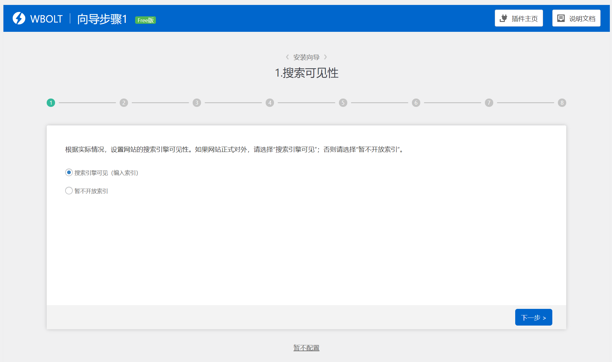Image resolution: width=612 pixels, height=362 pixels.
Task: Click the document icon for 说明文档
Action: pyautogui.click(x=561, y=18)
